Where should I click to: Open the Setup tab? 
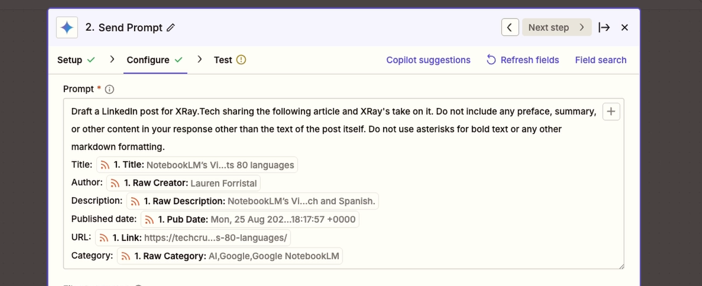pyautogui.click(x=76, y=60)
